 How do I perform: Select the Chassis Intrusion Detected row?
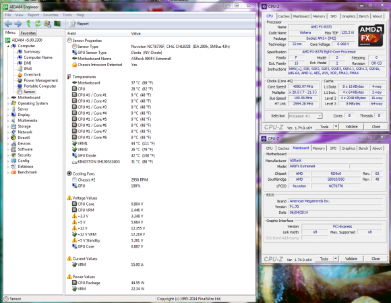click(x=160, y=65)
